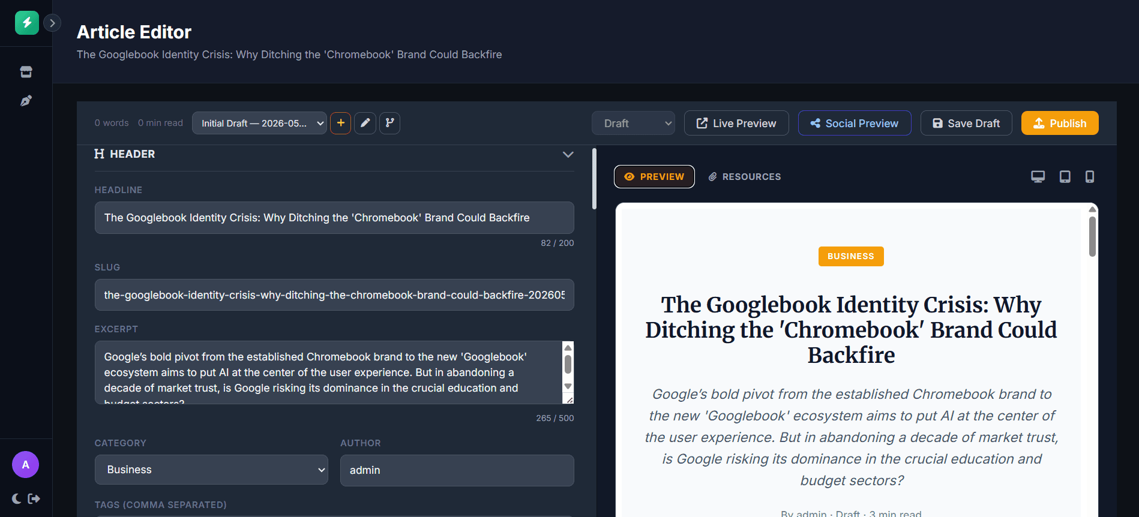The height and width of the screenshot is (517, 1139).
Task: Collapse the HEADER section chevron
Action: click(x=568, y=154)
